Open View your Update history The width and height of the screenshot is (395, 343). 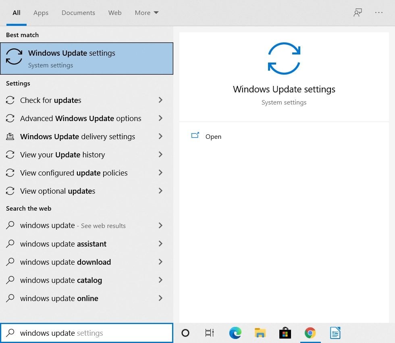[87, 155]
